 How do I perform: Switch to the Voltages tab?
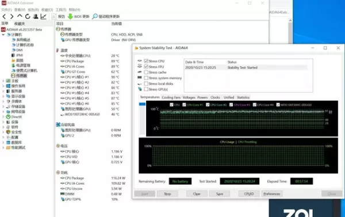click(x=189, y=97)
